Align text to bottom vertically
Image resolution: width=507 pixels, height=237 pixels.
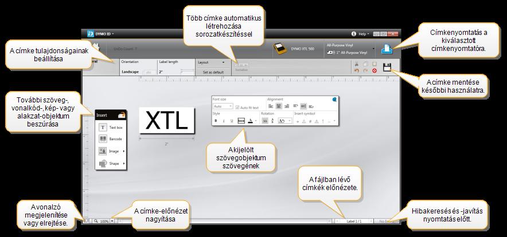[311, 106]
